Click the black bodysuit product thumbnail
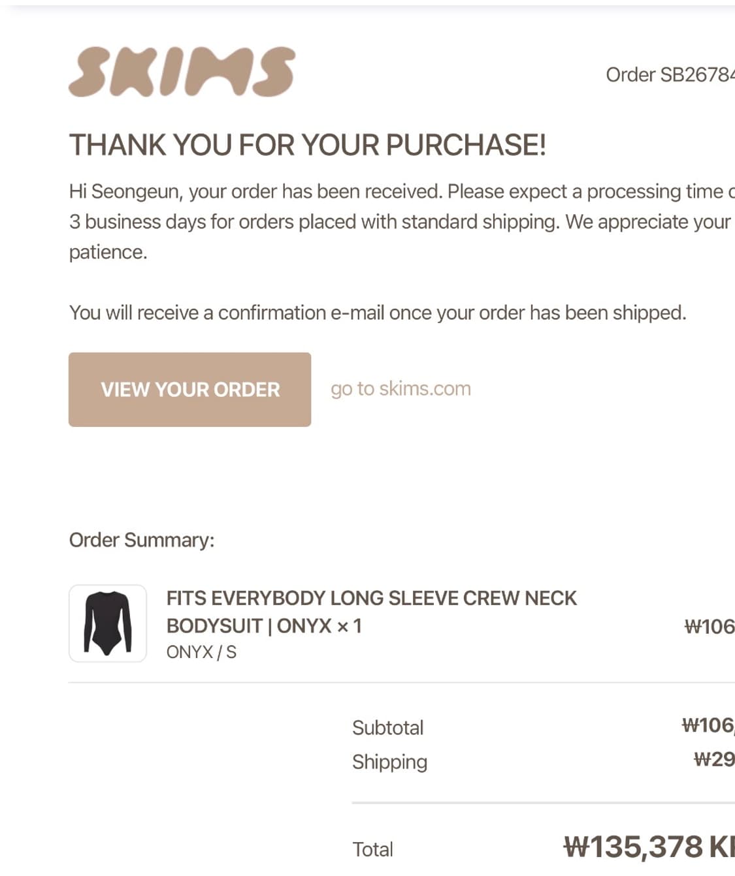This screenshot has width=735, height=876. tap(108, 623)
